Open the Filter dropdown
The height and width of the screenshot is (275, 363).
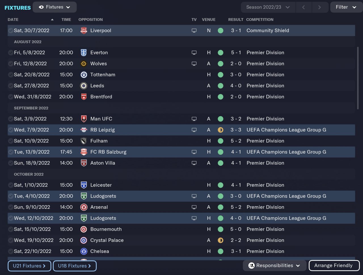(346, 7)
